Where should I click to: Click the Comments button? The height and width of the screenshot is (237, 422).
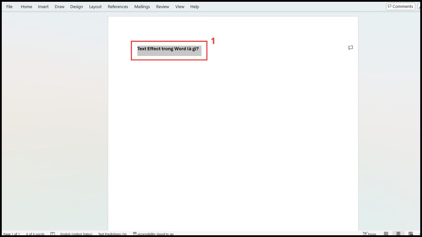point(401,6)
